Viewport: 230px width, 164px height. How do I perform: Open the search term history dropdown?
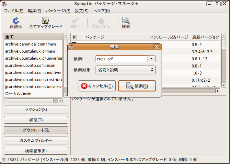151,59
